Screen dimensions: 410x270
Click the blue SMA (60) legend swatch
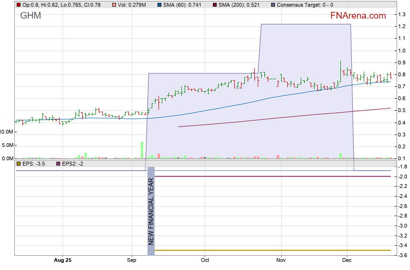pyautogui.click(x=160, y=5)
